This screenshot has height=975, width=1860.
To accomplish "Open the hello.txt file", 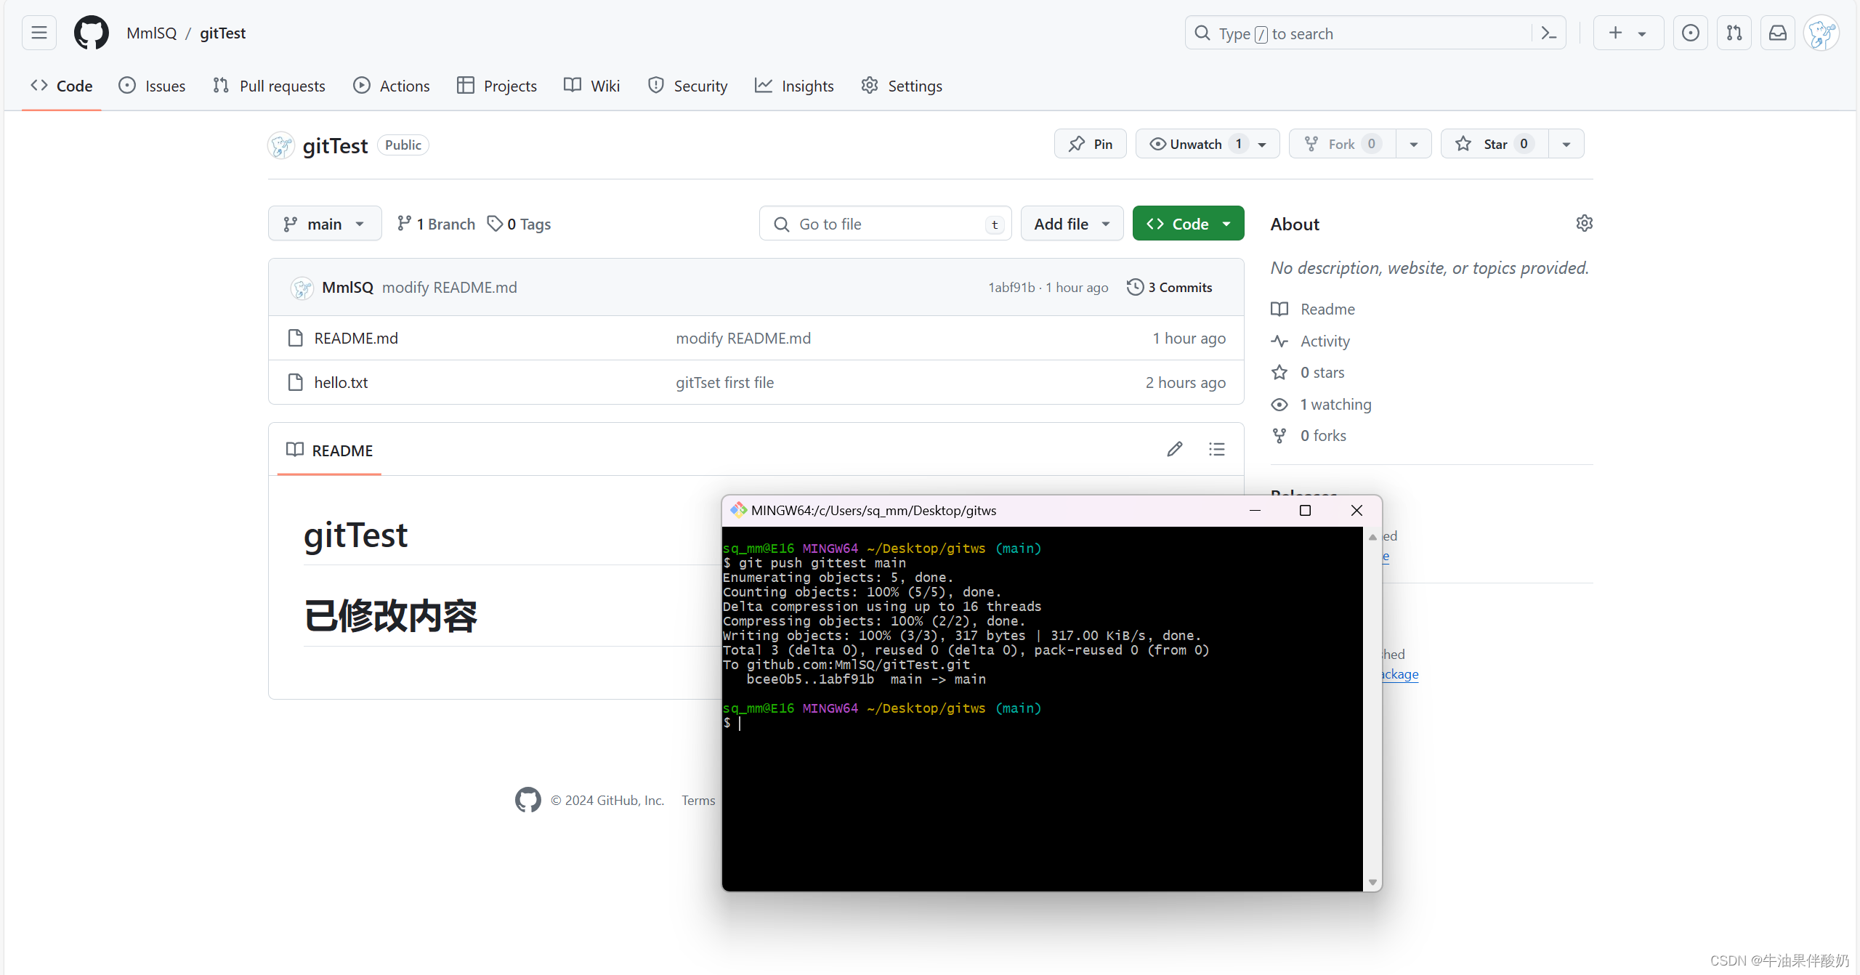I will (341, 382).
